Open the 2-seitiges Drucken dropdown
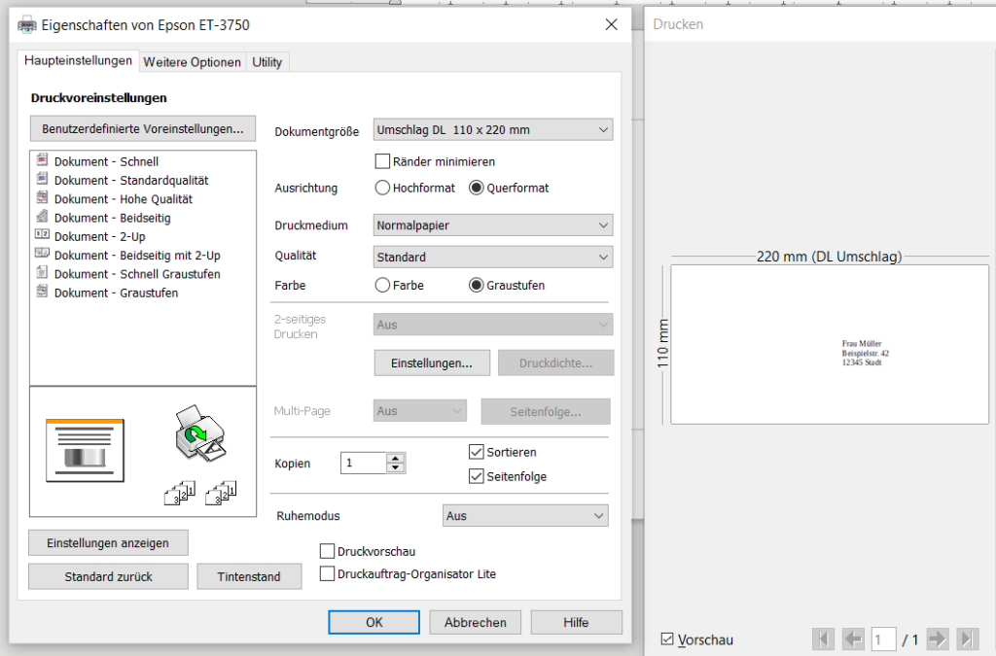Image resolution: width=996 pixels, height=656 pixels. click(x=493, y=325)
